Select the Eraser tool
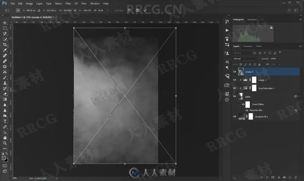Screen dimensions: 304x181 click(5, 94)
